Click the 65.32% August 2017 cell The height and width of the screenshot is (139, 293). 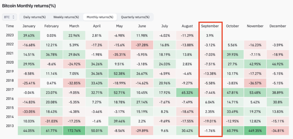pyautogui.click(x=187, y=93)
